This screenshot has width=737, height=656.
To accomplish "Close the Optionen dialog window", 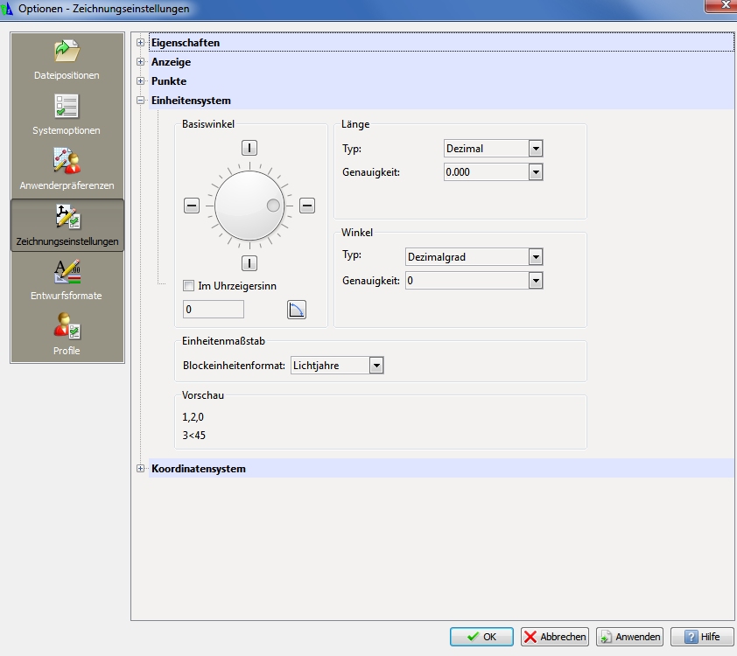I will [722, 5].
